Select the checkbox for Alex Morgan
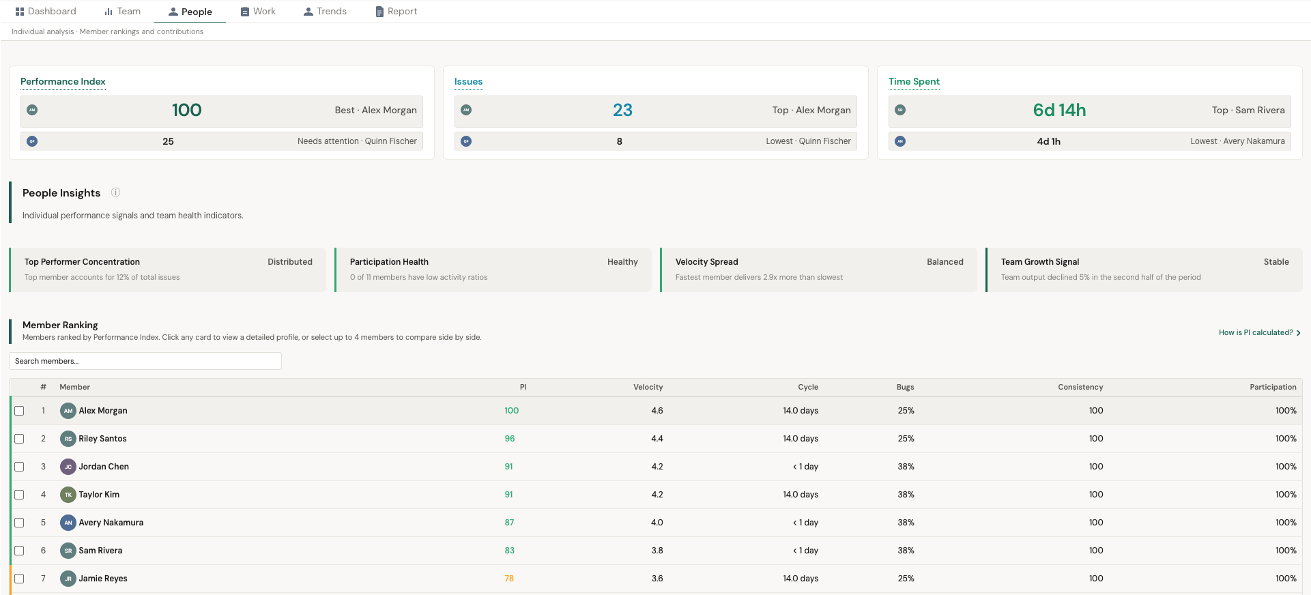Image resolution: width=1311 pixels, height=595 pixels. tap(19, 411)
